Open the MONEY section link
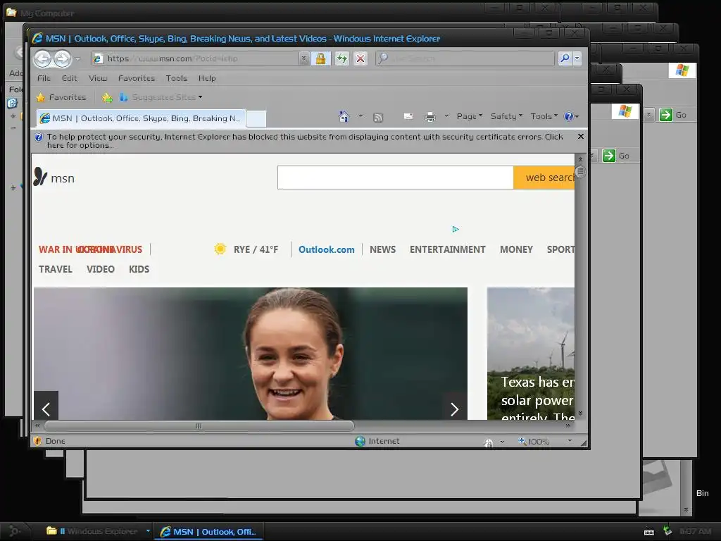This screenshot has width=721, height=541. [516, 249]
